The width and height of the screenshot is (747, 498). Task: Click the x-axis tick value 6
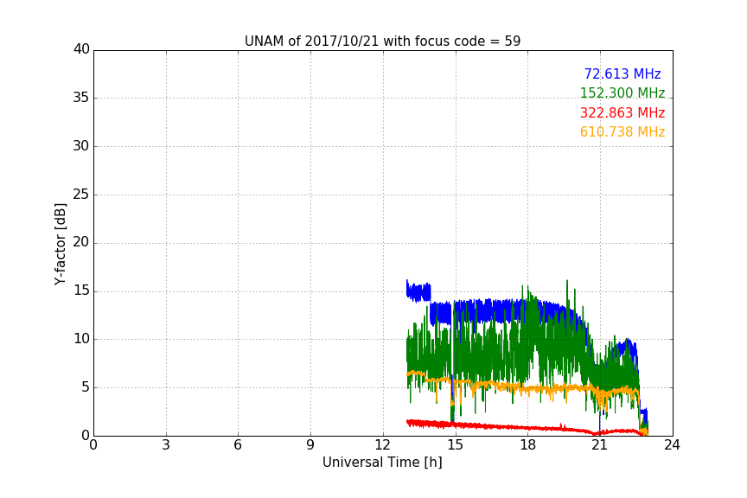click(x=239, y=445)
